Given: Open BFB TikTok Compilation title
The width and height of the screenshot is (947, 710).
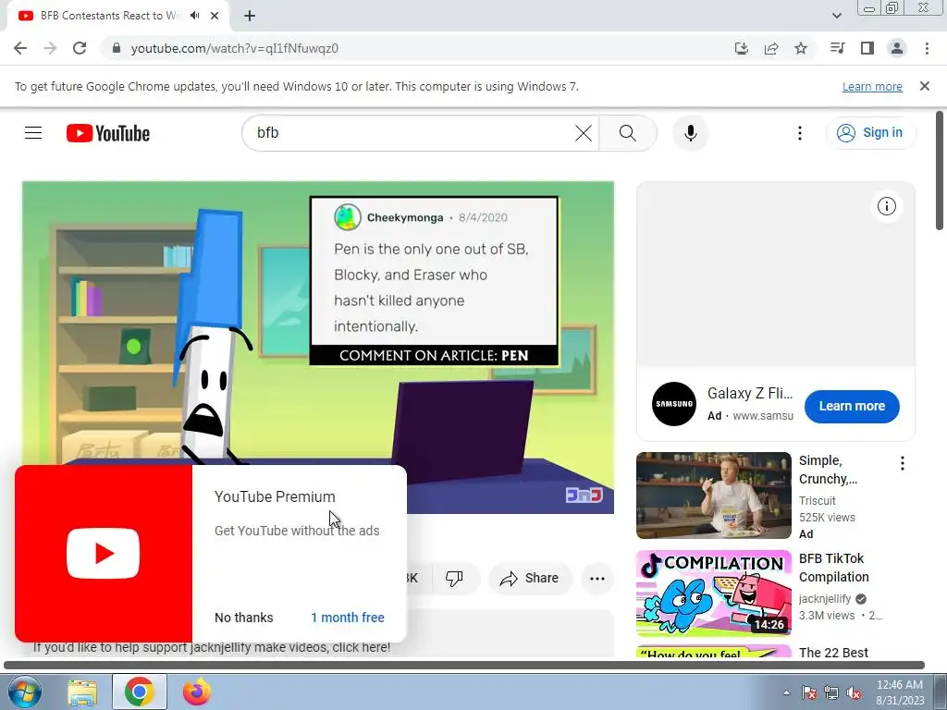Looking at the screenshot, I should tap(833, 568).
